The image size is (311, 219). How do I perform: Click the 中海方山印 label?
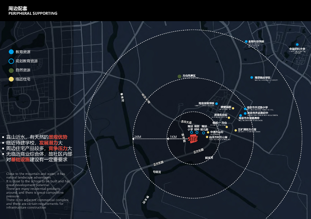[x=217, y=132]
